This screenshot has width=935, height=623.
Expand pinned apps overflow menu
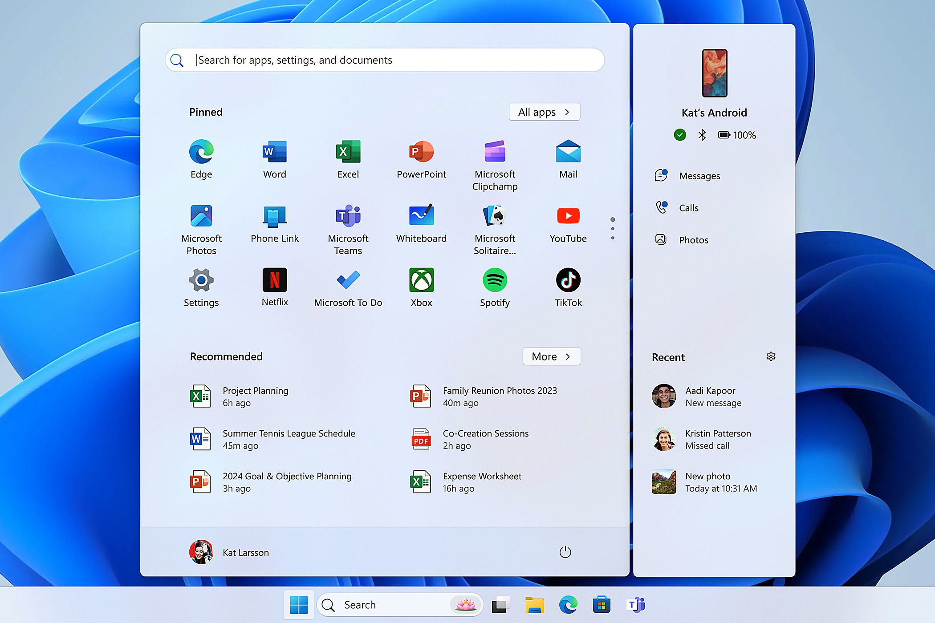pyautogui.click(x=610, y=227)
